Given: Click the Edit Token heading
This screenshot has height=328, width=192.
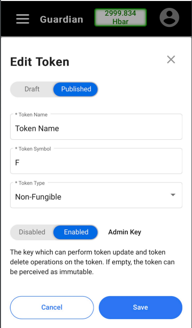Looking at the screenshot, I should 40,62.
